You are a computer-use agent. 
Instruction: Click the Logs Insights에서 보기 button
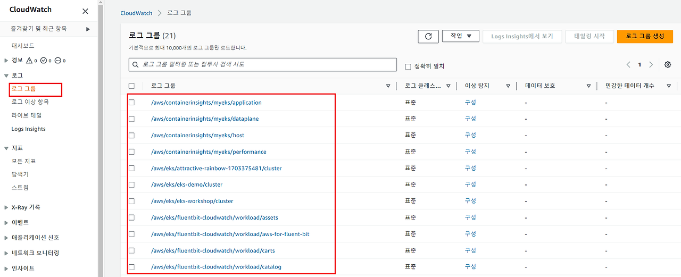(x=522, y=36)
